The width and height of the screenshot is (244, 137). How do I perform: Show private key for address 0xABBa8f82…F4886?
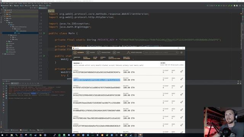pos(181,110)
